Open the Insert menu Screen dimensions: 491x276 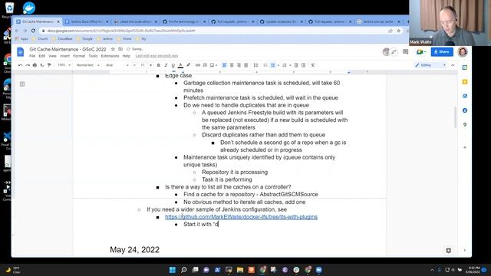pyautogui.click(x=64, y=56)
